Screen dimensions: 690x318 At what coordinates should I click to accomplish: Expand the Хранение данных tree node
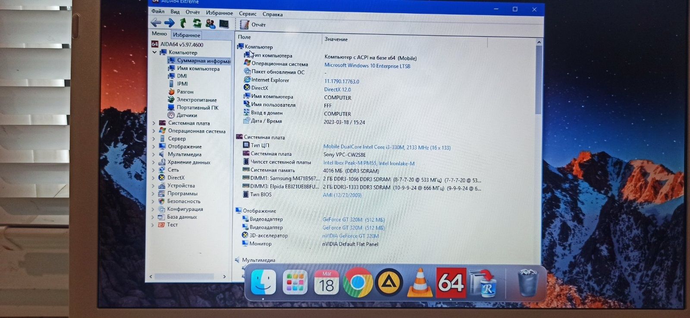point(153,162)
